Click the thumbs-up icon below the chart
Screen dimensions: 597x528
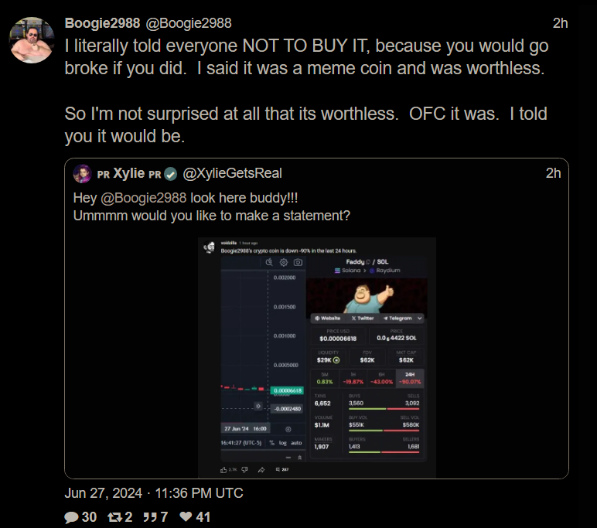tap(223, 470)
